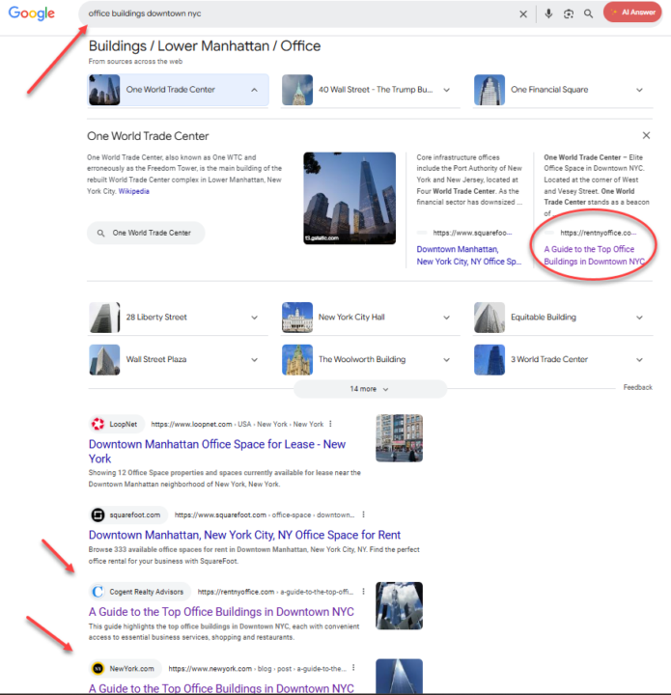Open Cogent Realty result three-dot menu

click(363, 592)
